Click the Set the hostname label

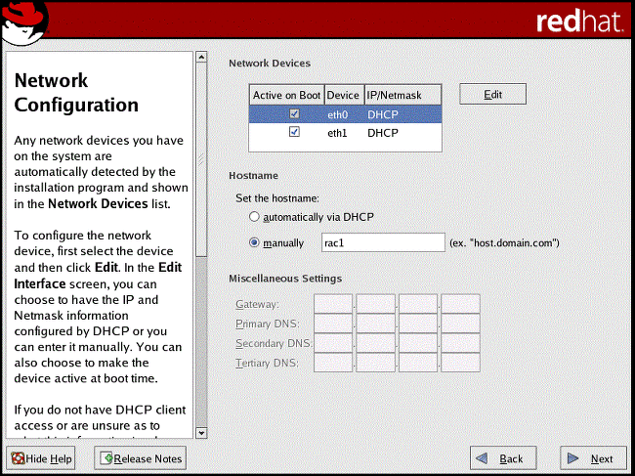[277, 198]
